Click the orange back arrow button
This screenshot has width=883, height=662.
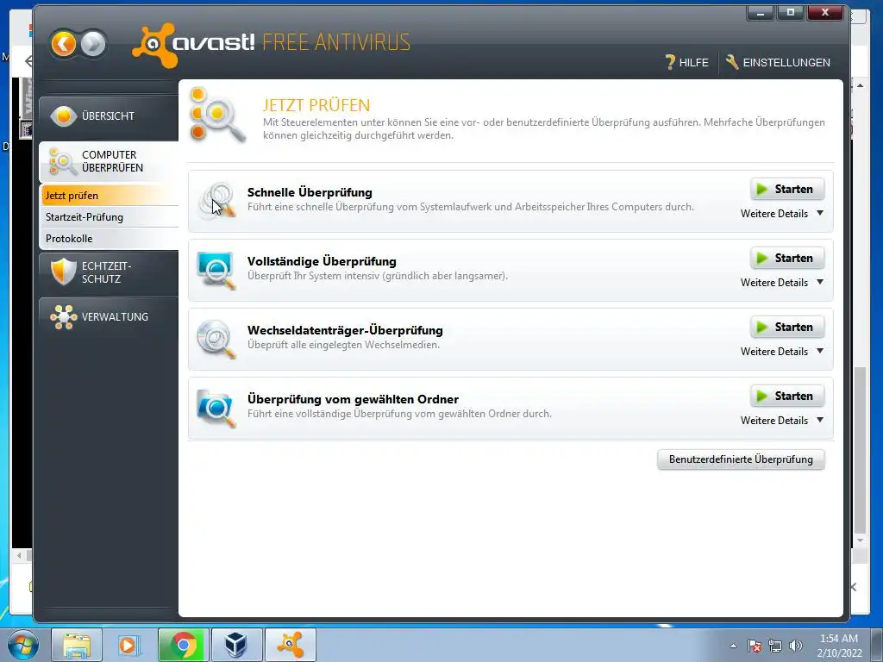coord(63,44)
